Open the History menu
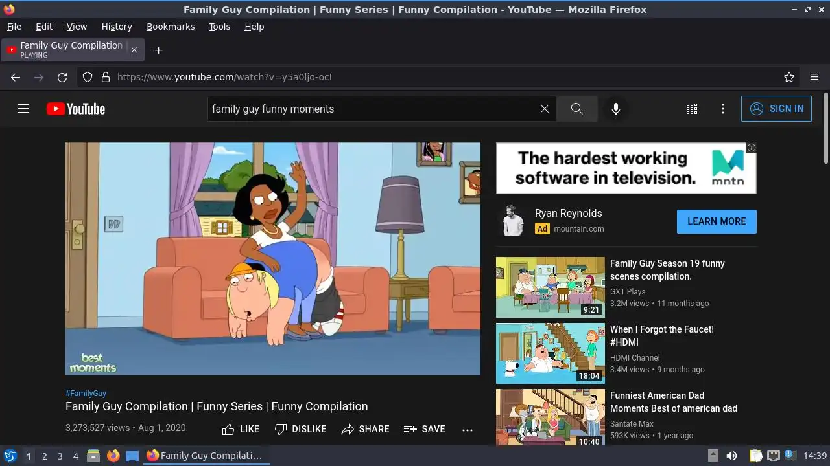 [x=117, y=27]
